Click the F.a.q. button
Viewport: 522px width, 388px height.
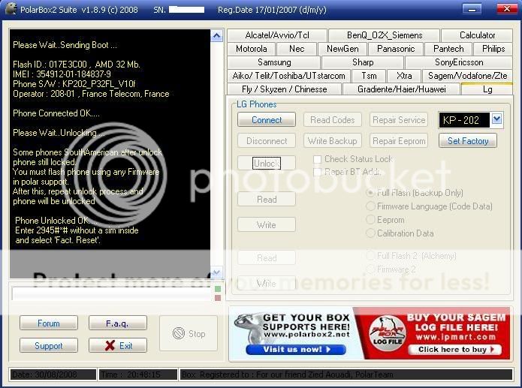[117, 323]
